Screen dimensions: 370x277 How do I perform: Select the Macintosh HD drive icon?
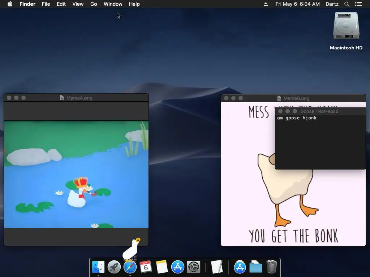click(x=346, y=26)
